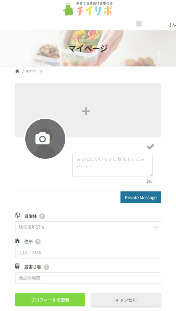Screen dimensions: 176x311
Task: Click the キャンセル button
Action: point(126,300)
